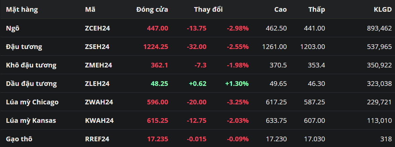The width and height of the screenshot is (395, 147).
Task: Select the KWAH24 contract code
Action: click(x=99, y=120)
